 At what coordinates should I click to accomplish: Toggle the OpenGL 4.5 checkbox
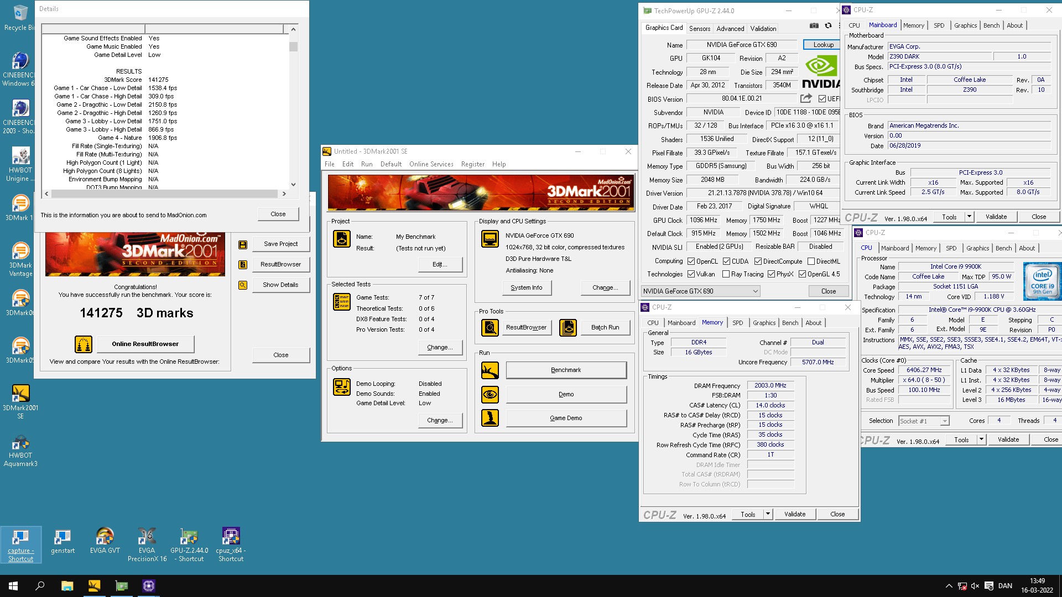point(802,274)
